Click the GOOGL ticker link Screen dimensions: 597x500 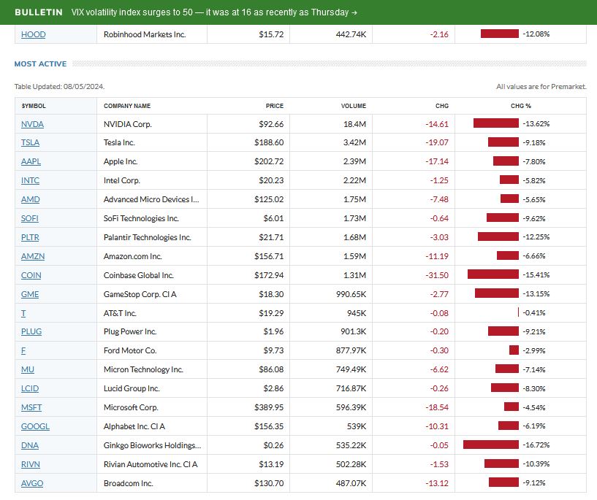point(34,426)
